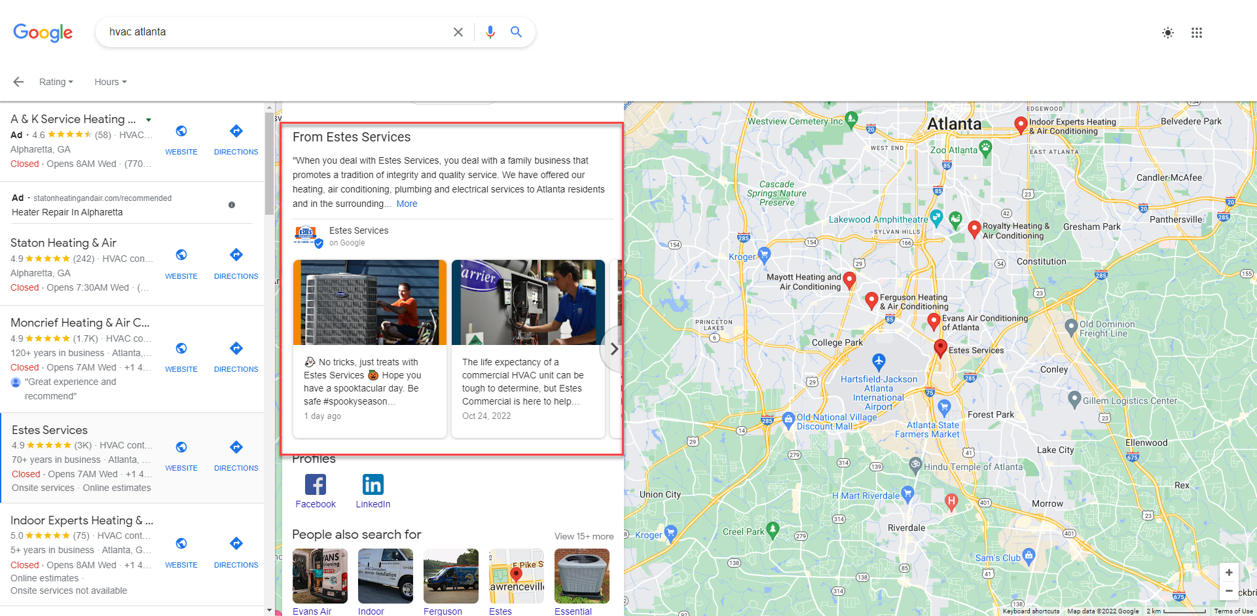The image size is (1257, 616).
Task: Open Estes Facebook profile
Action: [x=316, y=484]
